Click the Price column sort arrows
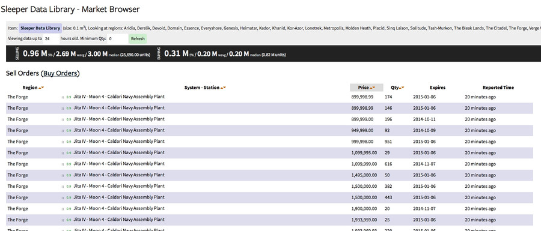The image size is (541, 231). (372, 88)
